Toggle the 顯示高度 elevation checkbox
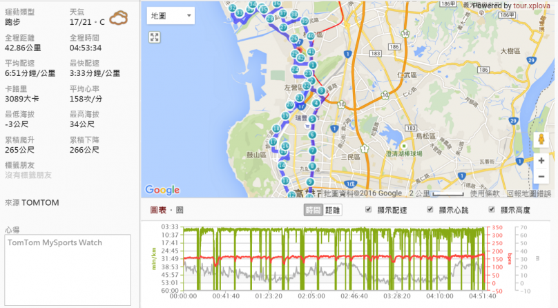This screenshot has width=558, height=308. coord(492,209)
